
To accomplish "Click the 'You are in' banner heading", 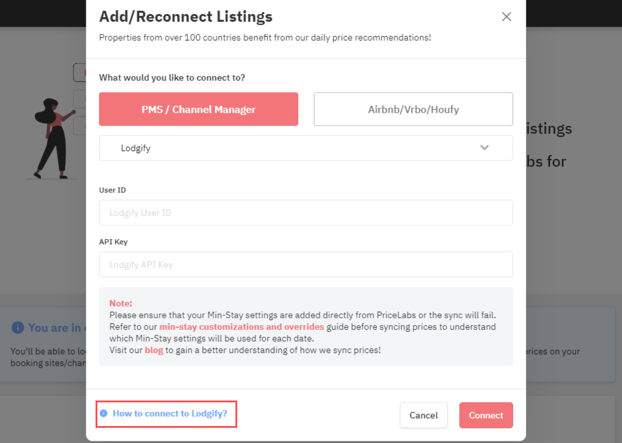I will click(55, 328).
